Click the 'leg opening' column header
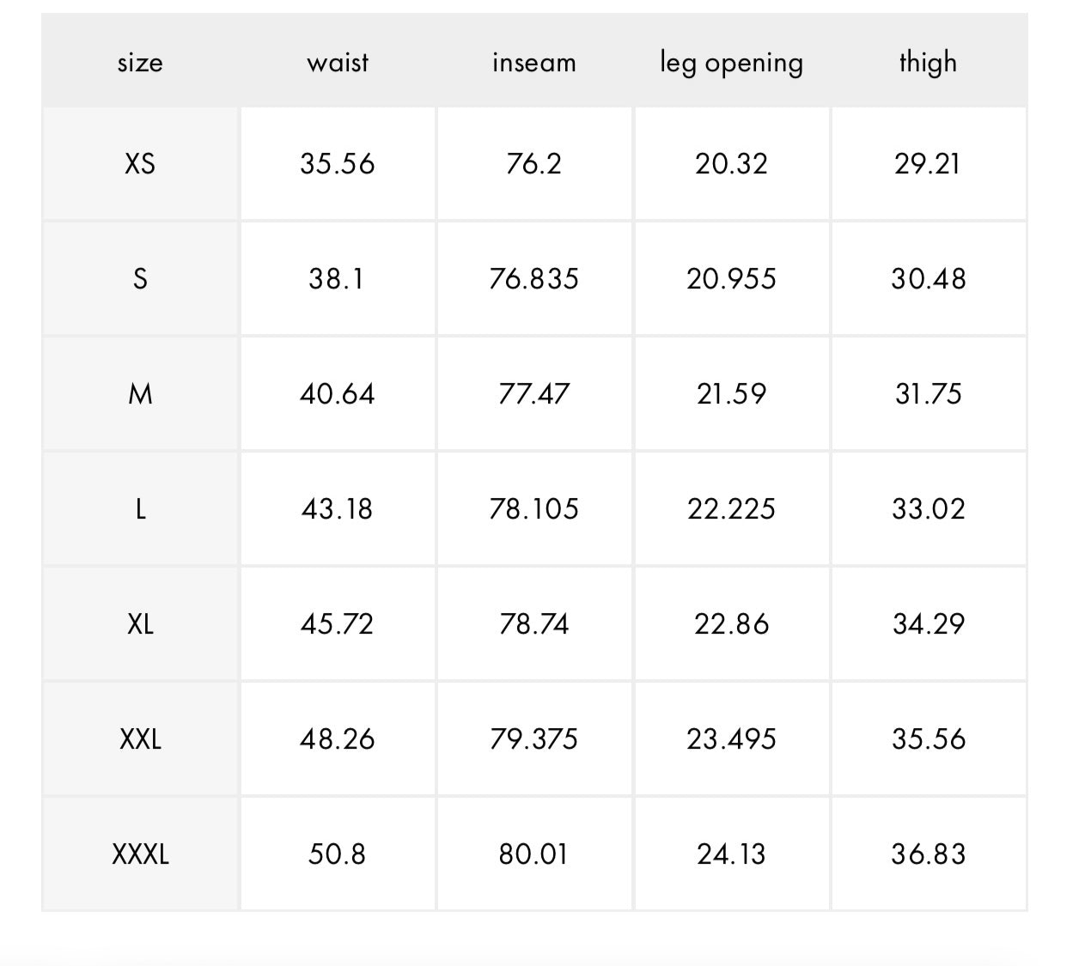Viewport: 1091px width, 966px height. click(731, 63)
